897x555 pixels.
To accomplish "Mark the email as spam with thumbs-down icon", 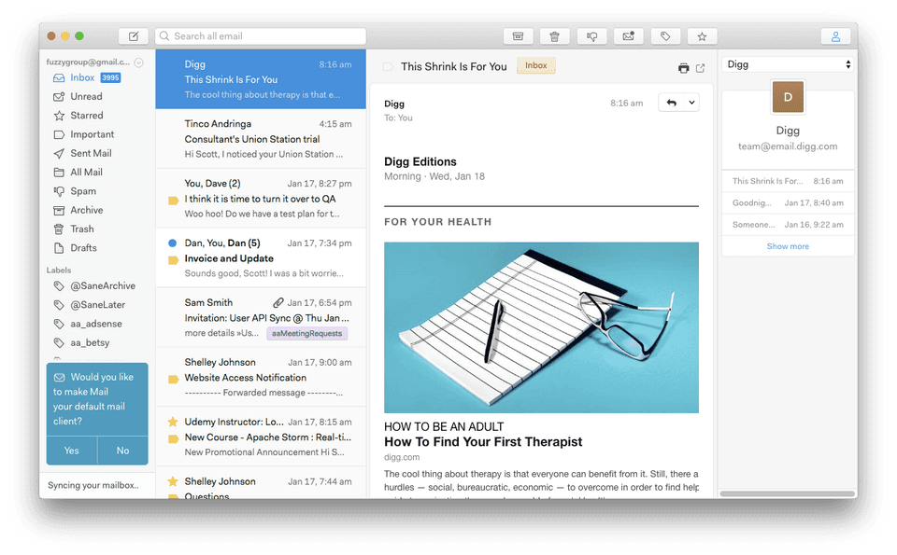I will tap(591, 35).
